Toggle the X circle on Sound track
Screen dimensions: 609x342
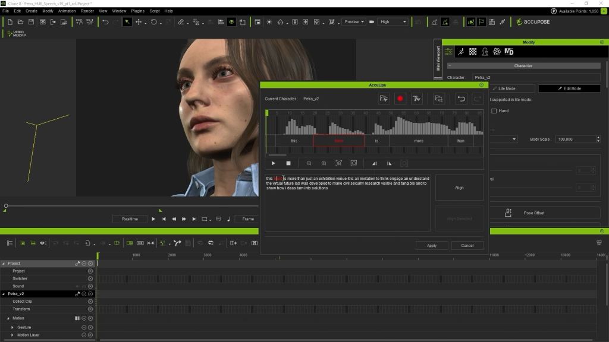(x=90, y=286)
